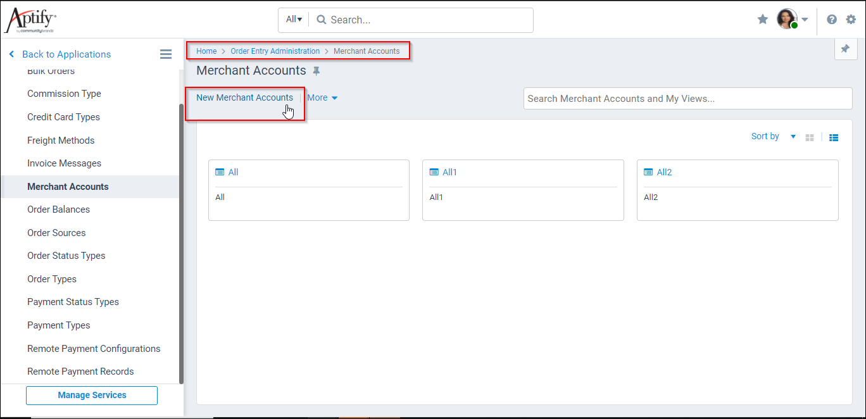Viewport: 866px width, 419px height.
Task: Open the Help question mark icon
Action: pyautogui.click(x=831, y=20)
